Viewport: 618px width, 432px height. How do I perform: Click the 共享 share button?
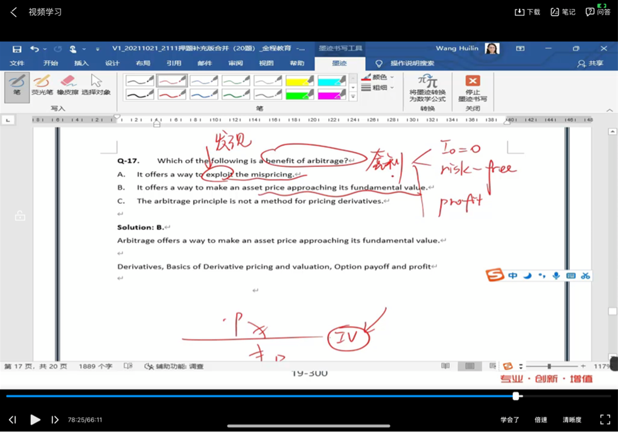tap(590, 63)
